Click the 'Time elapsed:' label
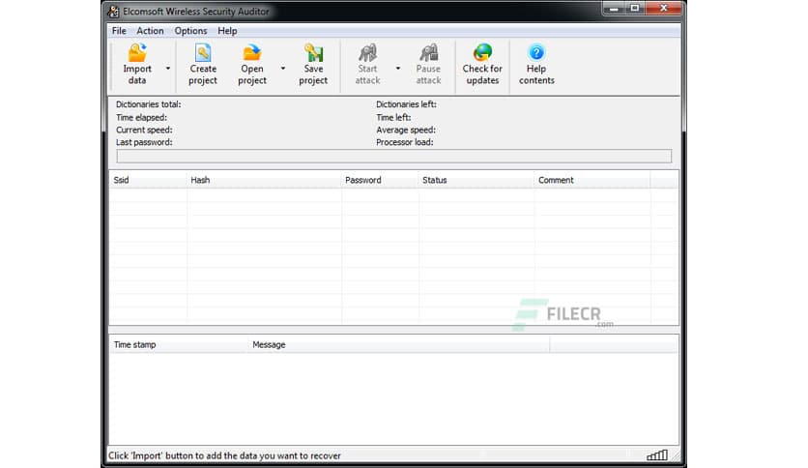This screenshot has height=468, width=808. pyautogui.click(x=141, y=118)
